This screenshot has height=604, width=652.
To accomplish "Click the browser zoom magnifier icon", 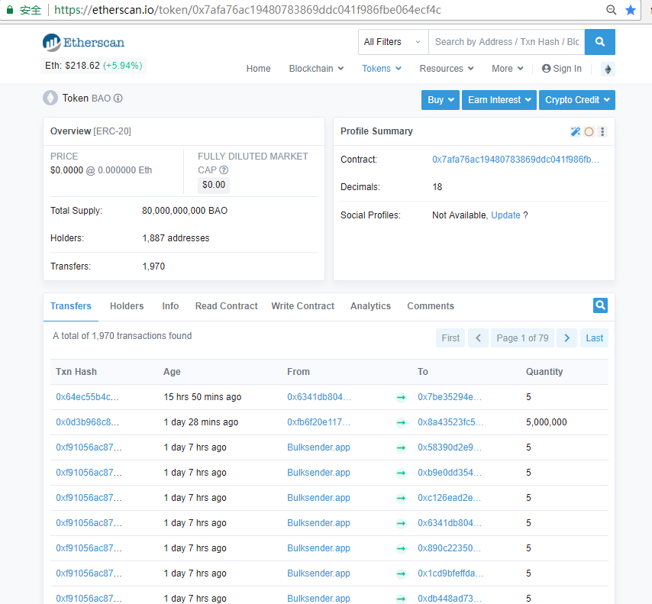I will pyautogui.click(x=611, y=10).
